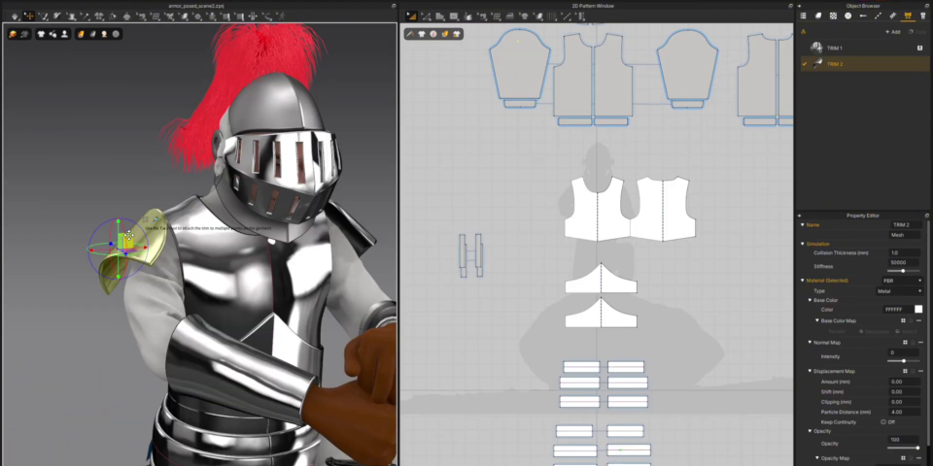Open the Type dropdown showing Metal
This screenshot has width=933, height=466.
(905, 290)
